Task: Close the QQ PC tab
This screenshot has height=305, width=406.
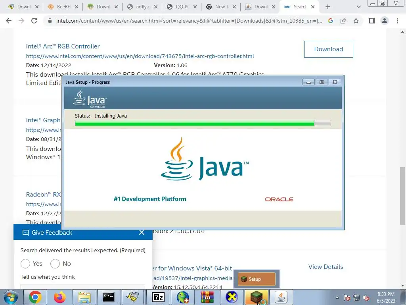Action: pos(195,7)
